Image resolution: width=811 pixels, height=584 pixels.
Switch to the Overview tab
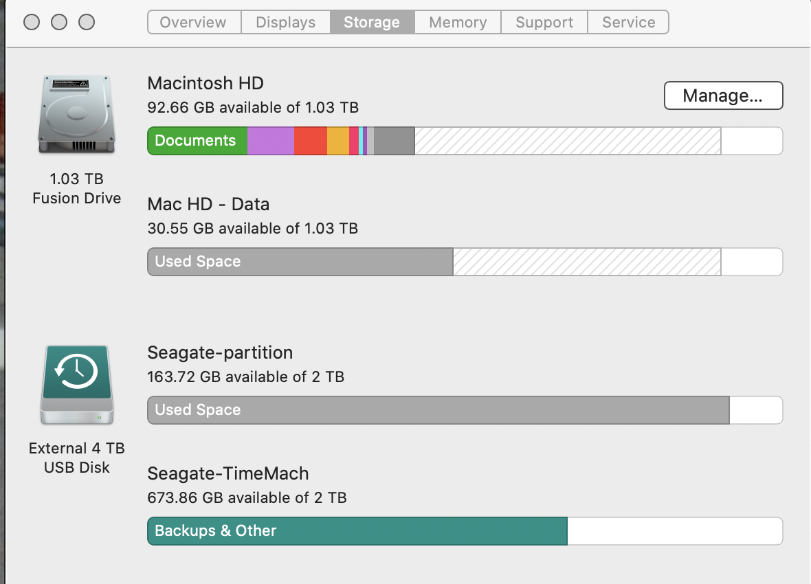point(193,22)
